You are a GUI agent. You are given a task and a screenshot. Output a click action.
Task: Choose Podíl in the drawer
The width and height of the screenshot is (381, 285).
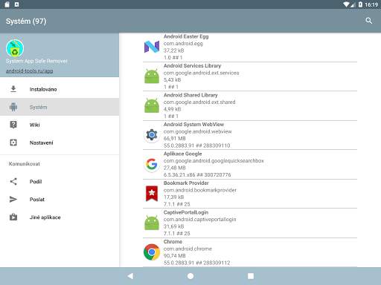click(x=60, y=182)
